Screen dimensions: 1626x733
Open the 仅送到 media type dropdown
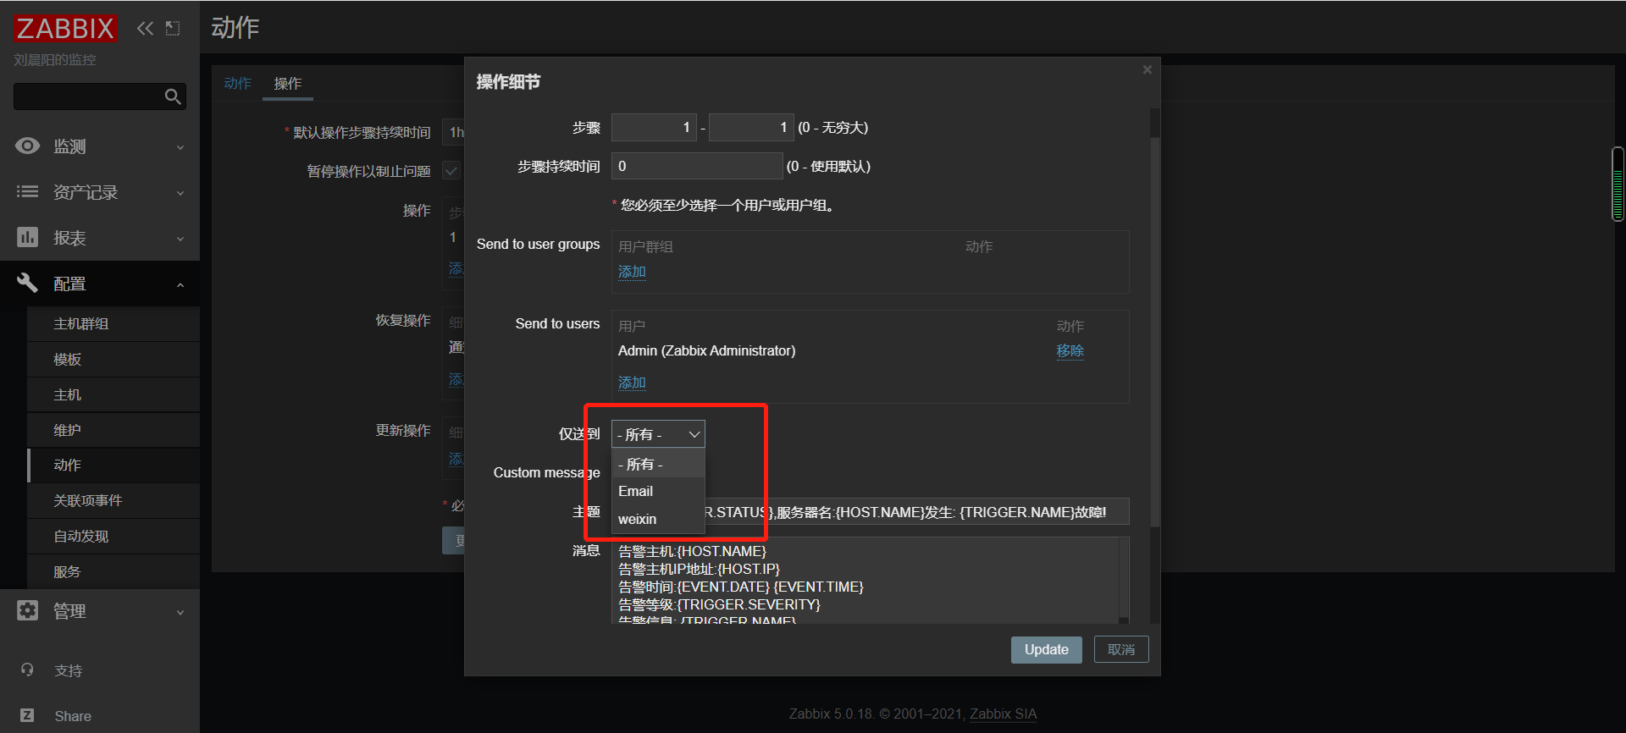pyautogui.click(x=658, y=434)
